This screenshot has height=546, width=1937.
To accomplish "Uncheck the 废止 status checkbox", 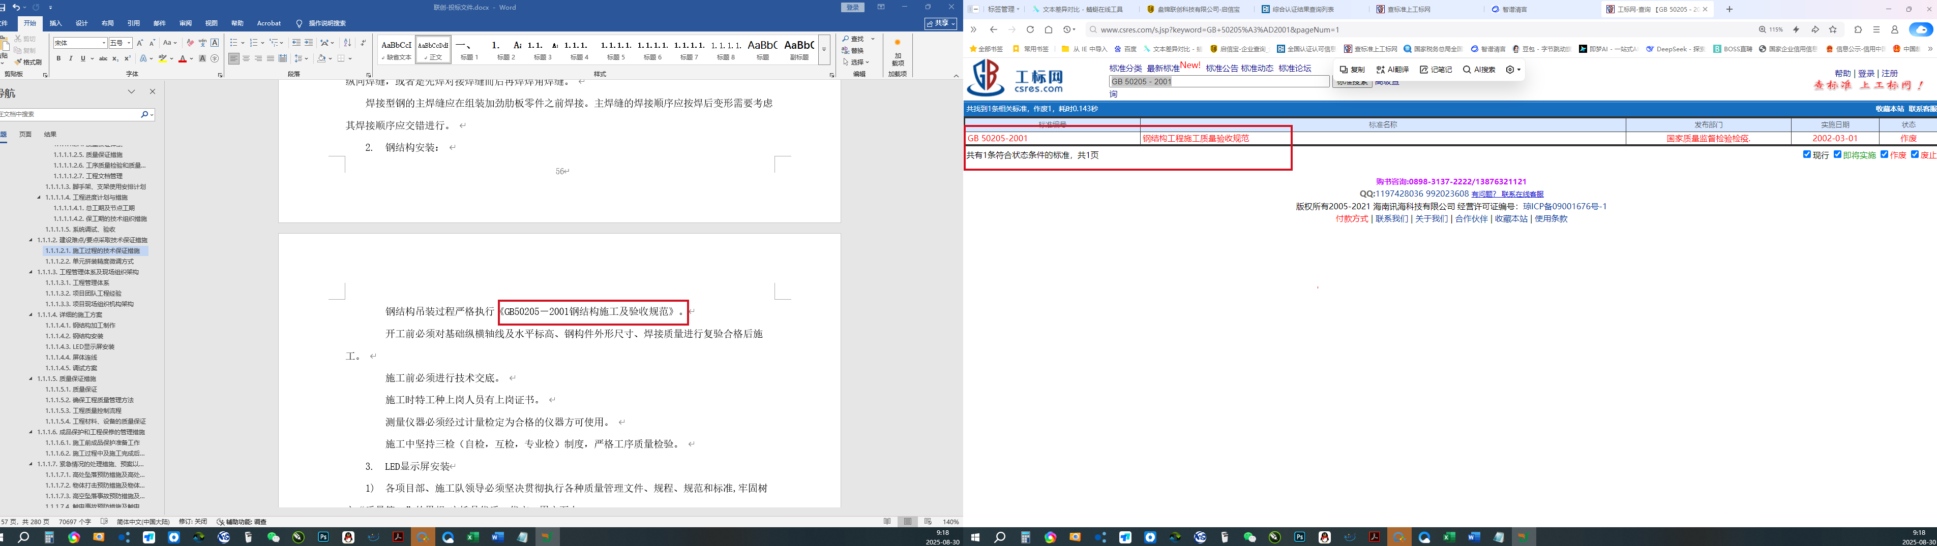I will (x=1915, y=154).
